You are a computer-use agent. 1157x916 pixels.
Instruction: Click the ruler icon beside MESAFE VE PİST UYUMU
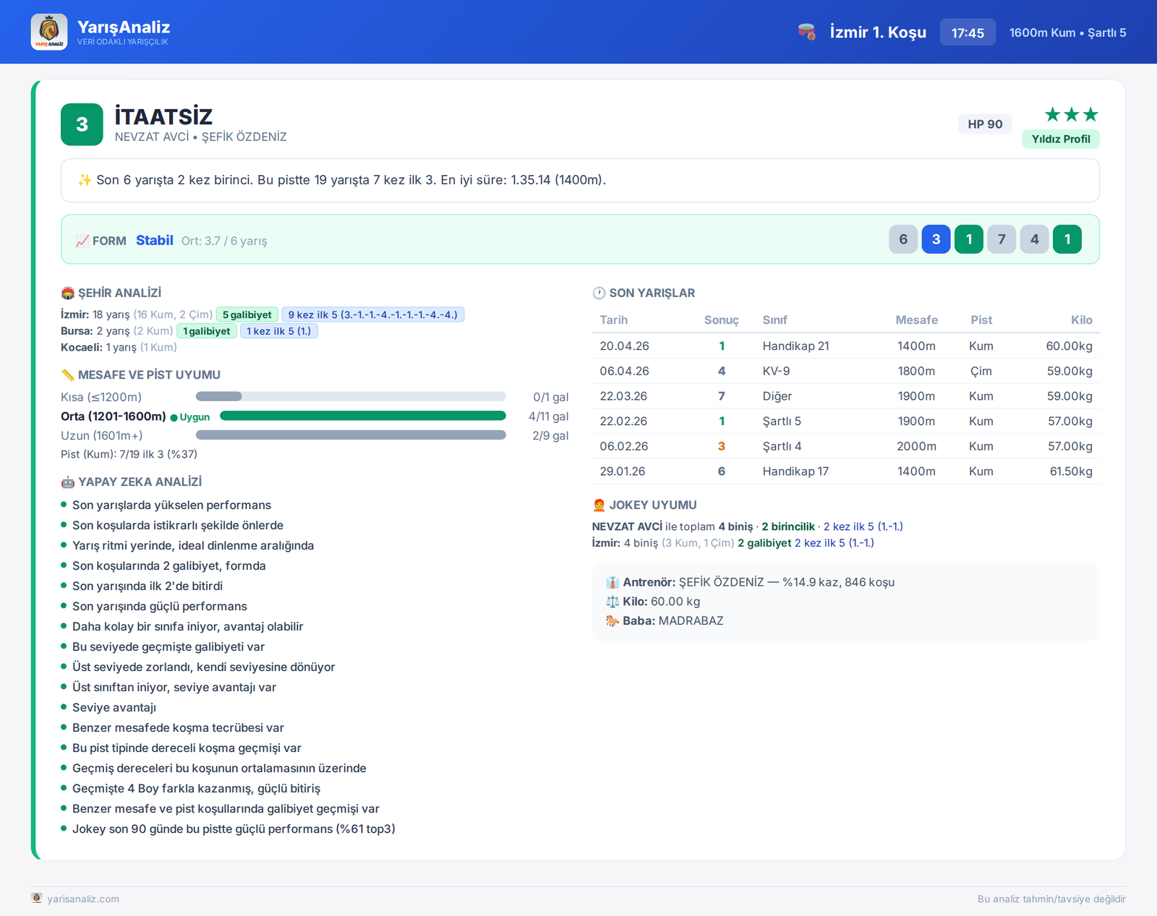tap(68, 374)
